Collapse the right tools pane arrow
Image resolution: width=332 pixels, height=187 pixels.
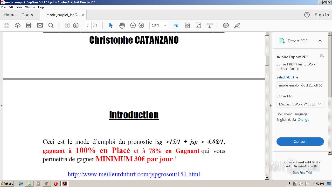pyautogui.click(x=271, y=105)
